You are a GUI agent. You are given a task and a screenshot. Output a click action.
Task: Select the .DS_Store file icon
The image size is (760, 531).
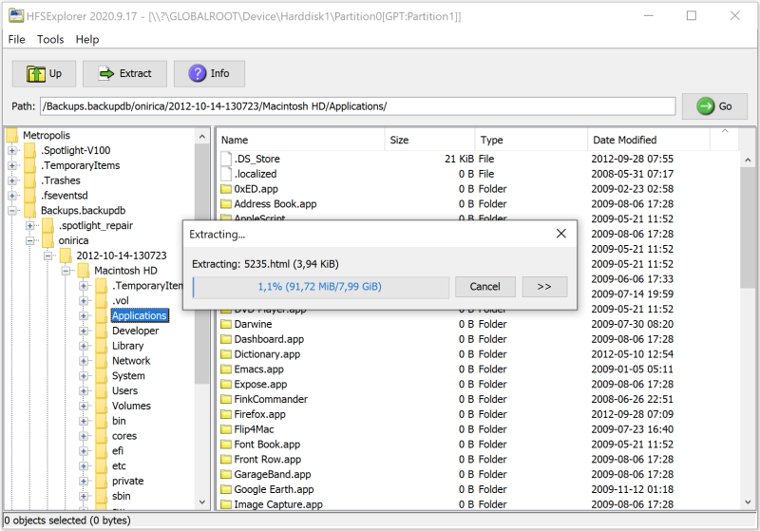point(226,159)
